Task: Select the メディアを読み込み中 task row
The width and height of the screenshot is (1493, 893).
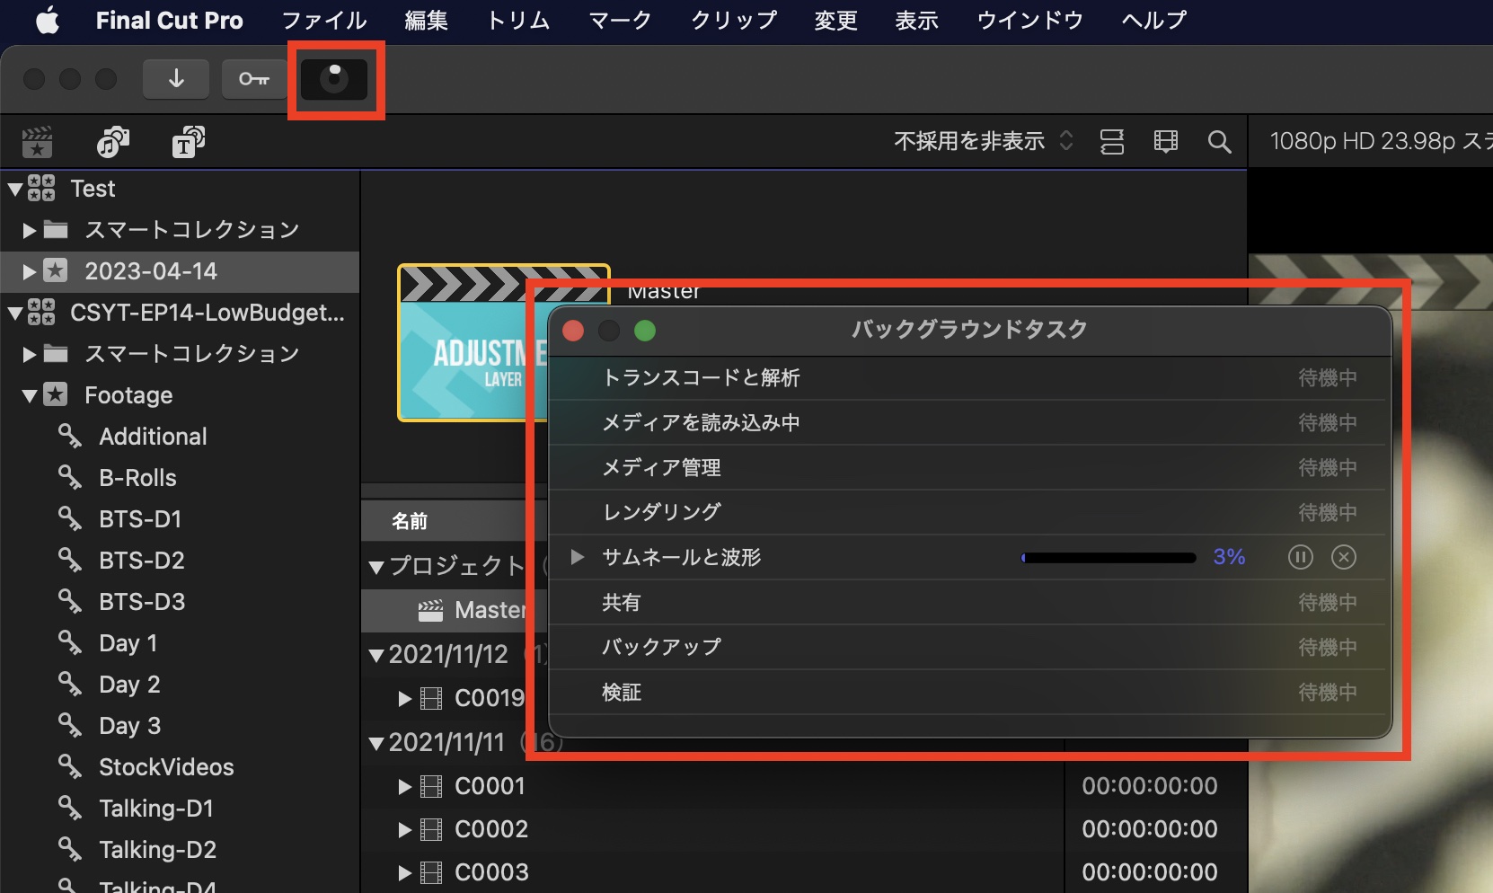Action: coord(968,422)
